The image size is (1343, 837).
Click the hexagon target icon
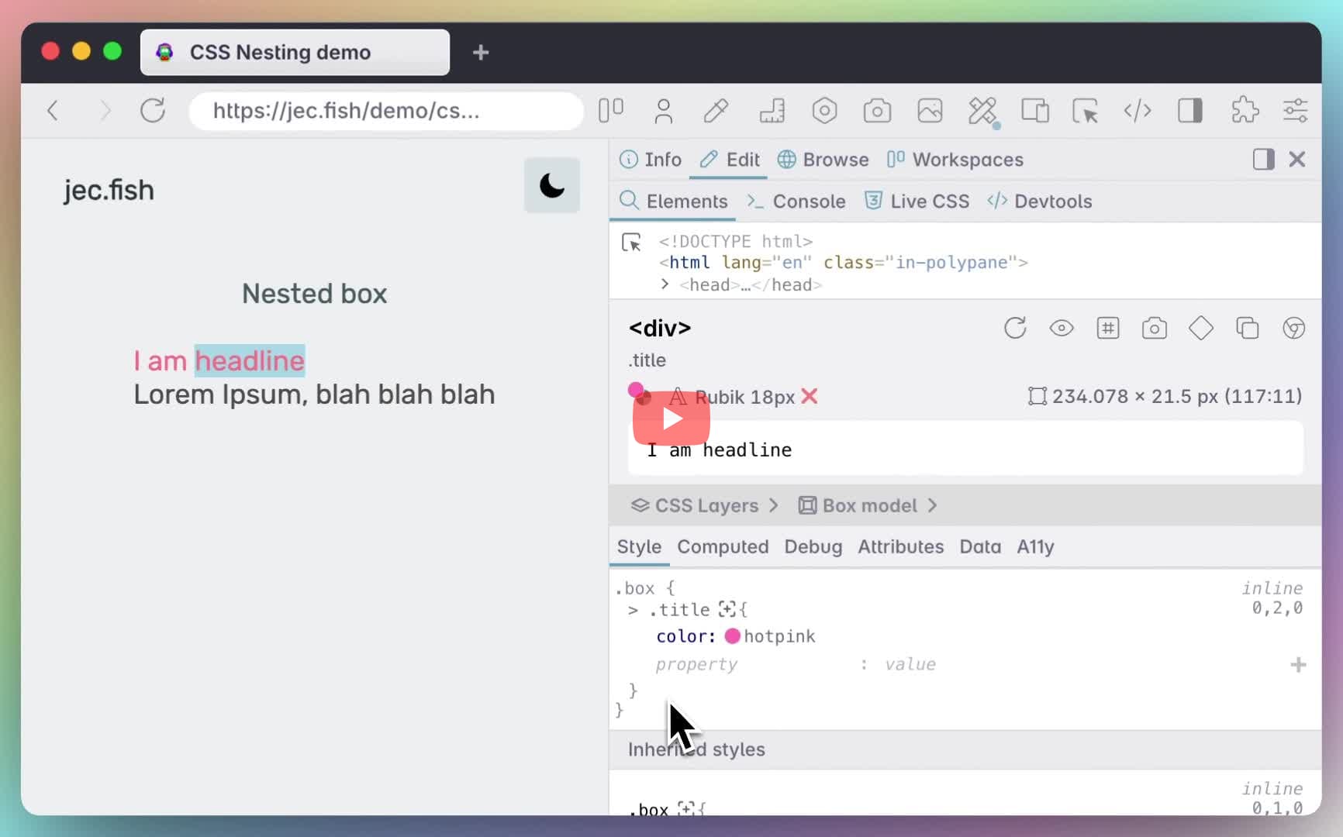[824, 111]
